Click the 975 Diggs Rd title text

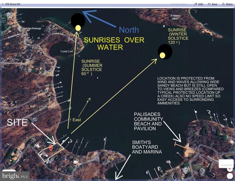pyautogui.click(x=13, y=4)
